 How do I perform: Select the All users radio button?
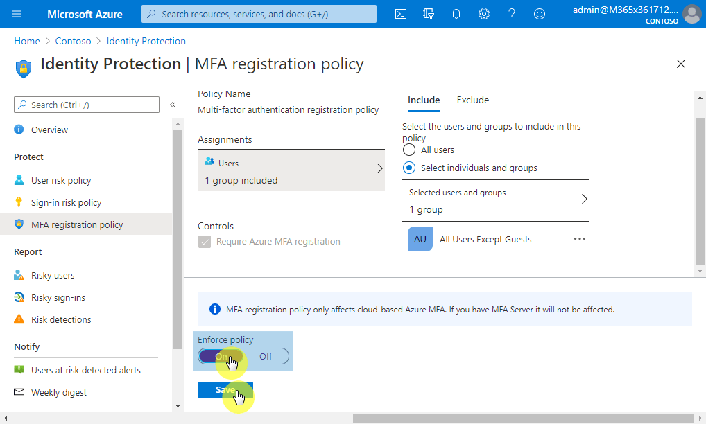[x=409, y=150]
